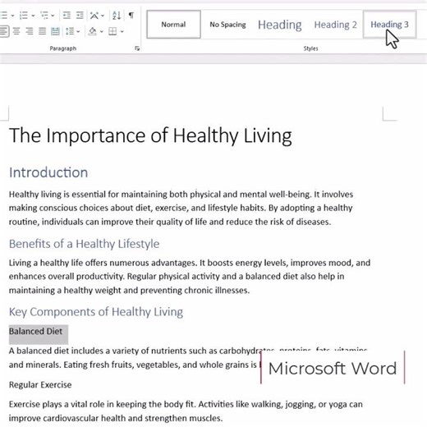Click the selected 'Balanced Diet' text

coord(35,332)
